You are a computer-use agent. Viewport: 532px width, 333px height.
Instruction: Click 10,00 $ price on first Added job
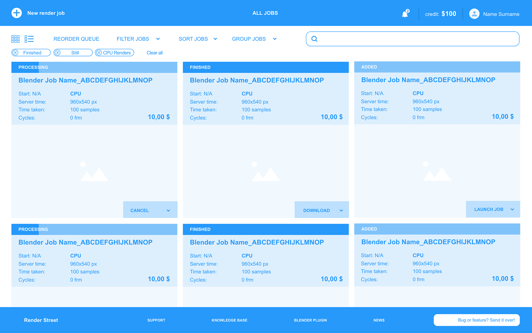[503, 117]
